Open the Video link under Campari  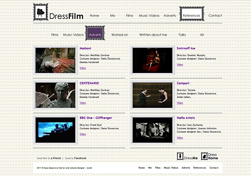[180, 103]
